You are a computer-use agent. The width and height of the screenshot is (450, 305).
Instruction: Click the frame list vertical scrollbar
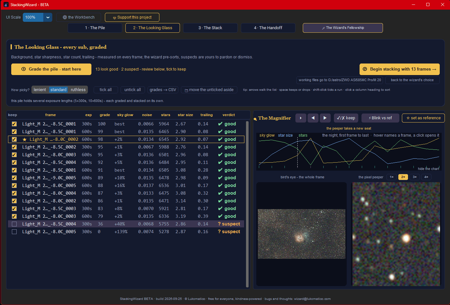point(247,204)
